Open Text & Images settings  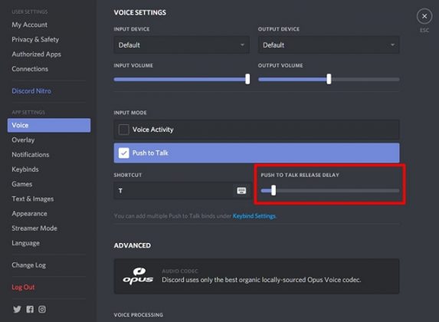tap(32, 199)
